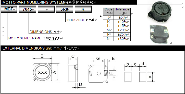Click the ±10% tolerance cell

coord(122,22)
